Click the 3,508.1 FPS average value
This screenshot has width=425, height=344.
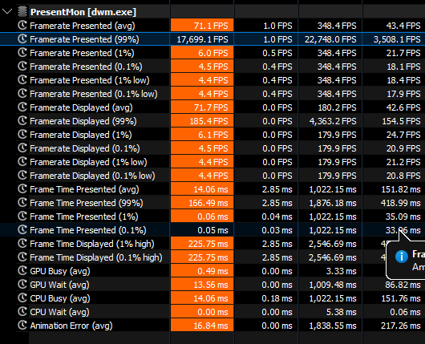[397, 39]
